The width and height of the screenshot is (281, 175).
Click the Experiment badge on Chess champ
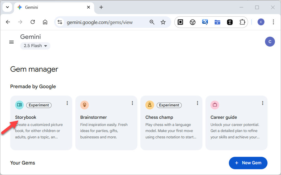click(x=169, y=105)
